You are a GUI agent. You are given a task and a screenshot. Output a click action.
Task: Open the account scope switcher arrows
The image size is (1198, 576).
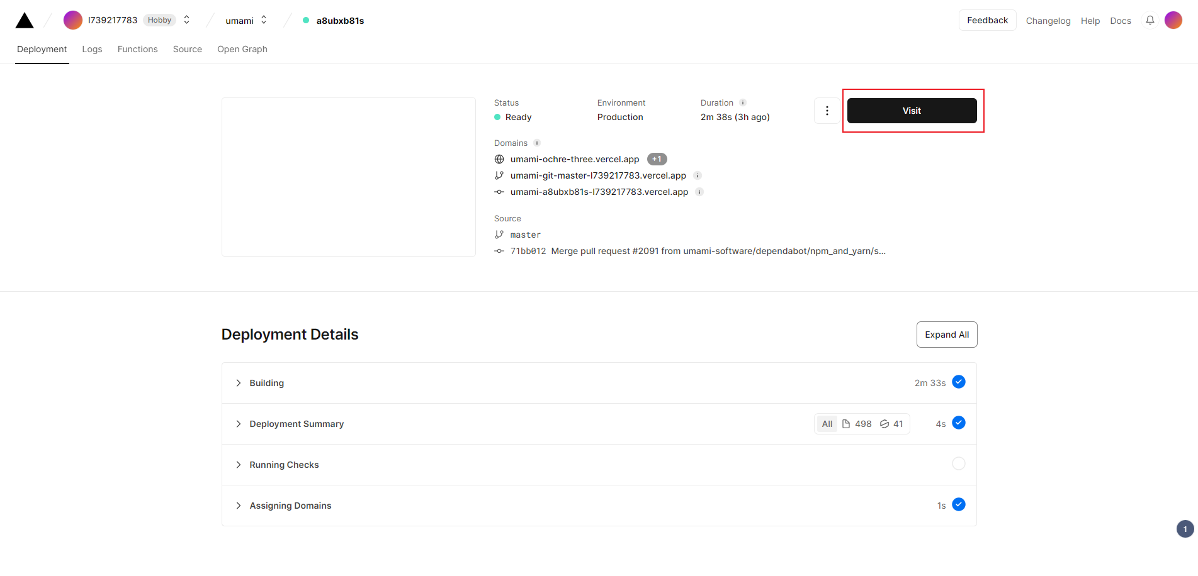pyautogui.click(x=187, y=20)
